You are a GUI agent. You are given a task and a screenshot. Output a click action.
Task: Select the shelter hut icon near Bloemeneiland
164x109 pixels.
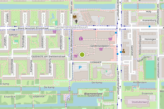click(69, 99)
